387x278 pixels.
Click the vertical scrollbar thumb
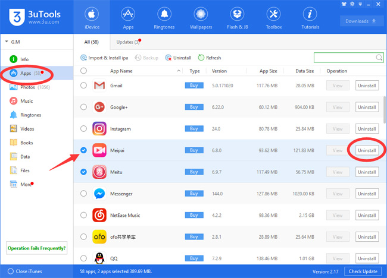click(x=384, y=109)
